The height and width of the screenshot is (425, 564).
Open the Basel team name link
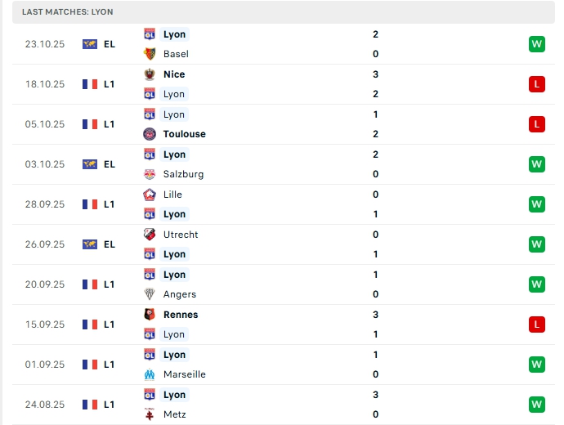click(176, 54)
